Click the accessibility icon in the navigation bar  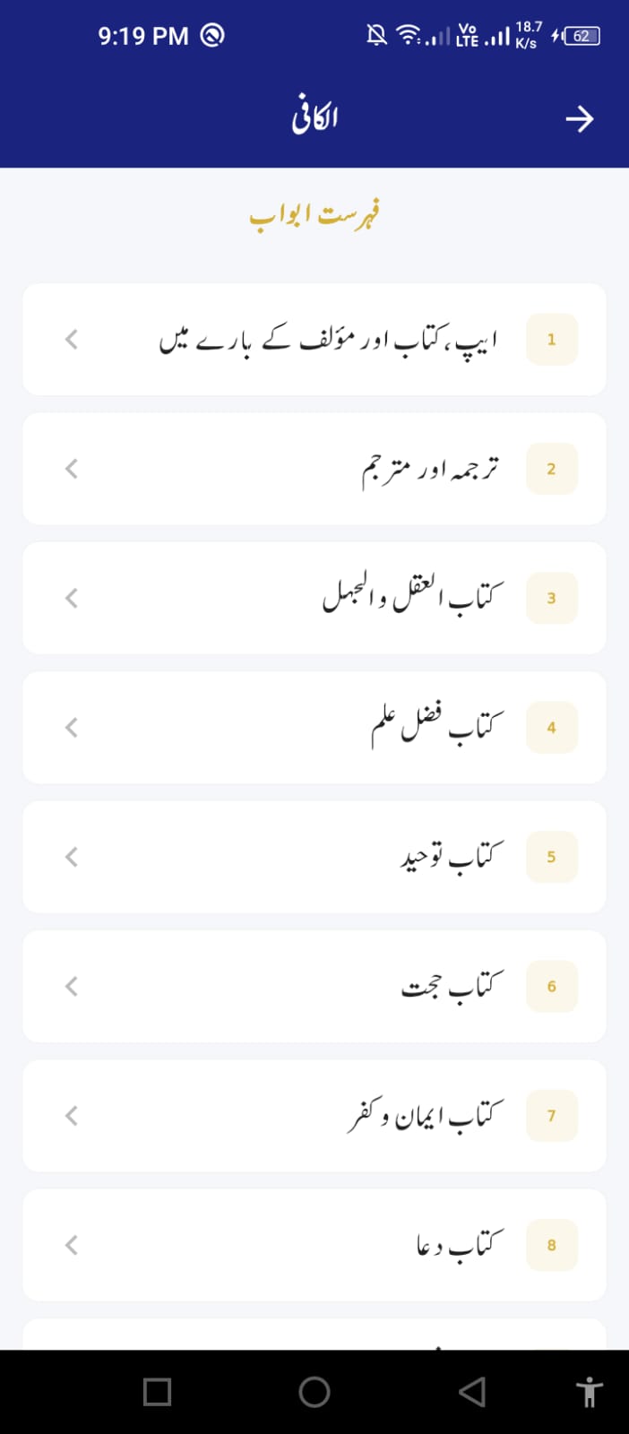(x=589, y=1392)
